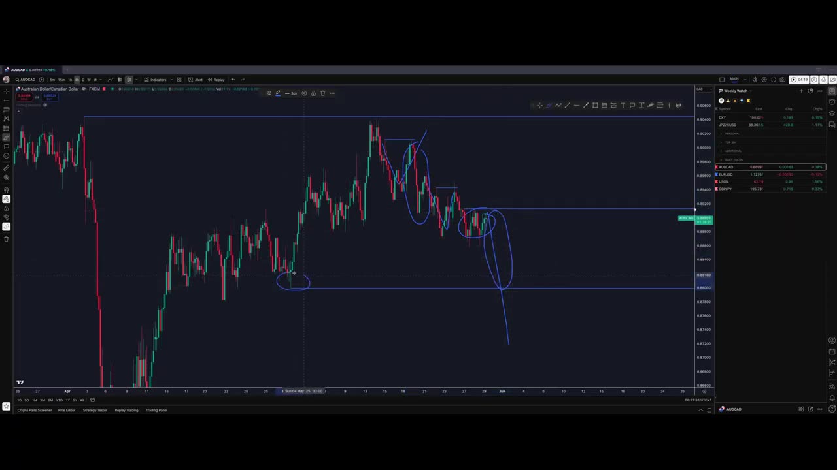Select EURUSD in the watchlist
Viewport: 837px width, 470px height.
coord(770,174)
